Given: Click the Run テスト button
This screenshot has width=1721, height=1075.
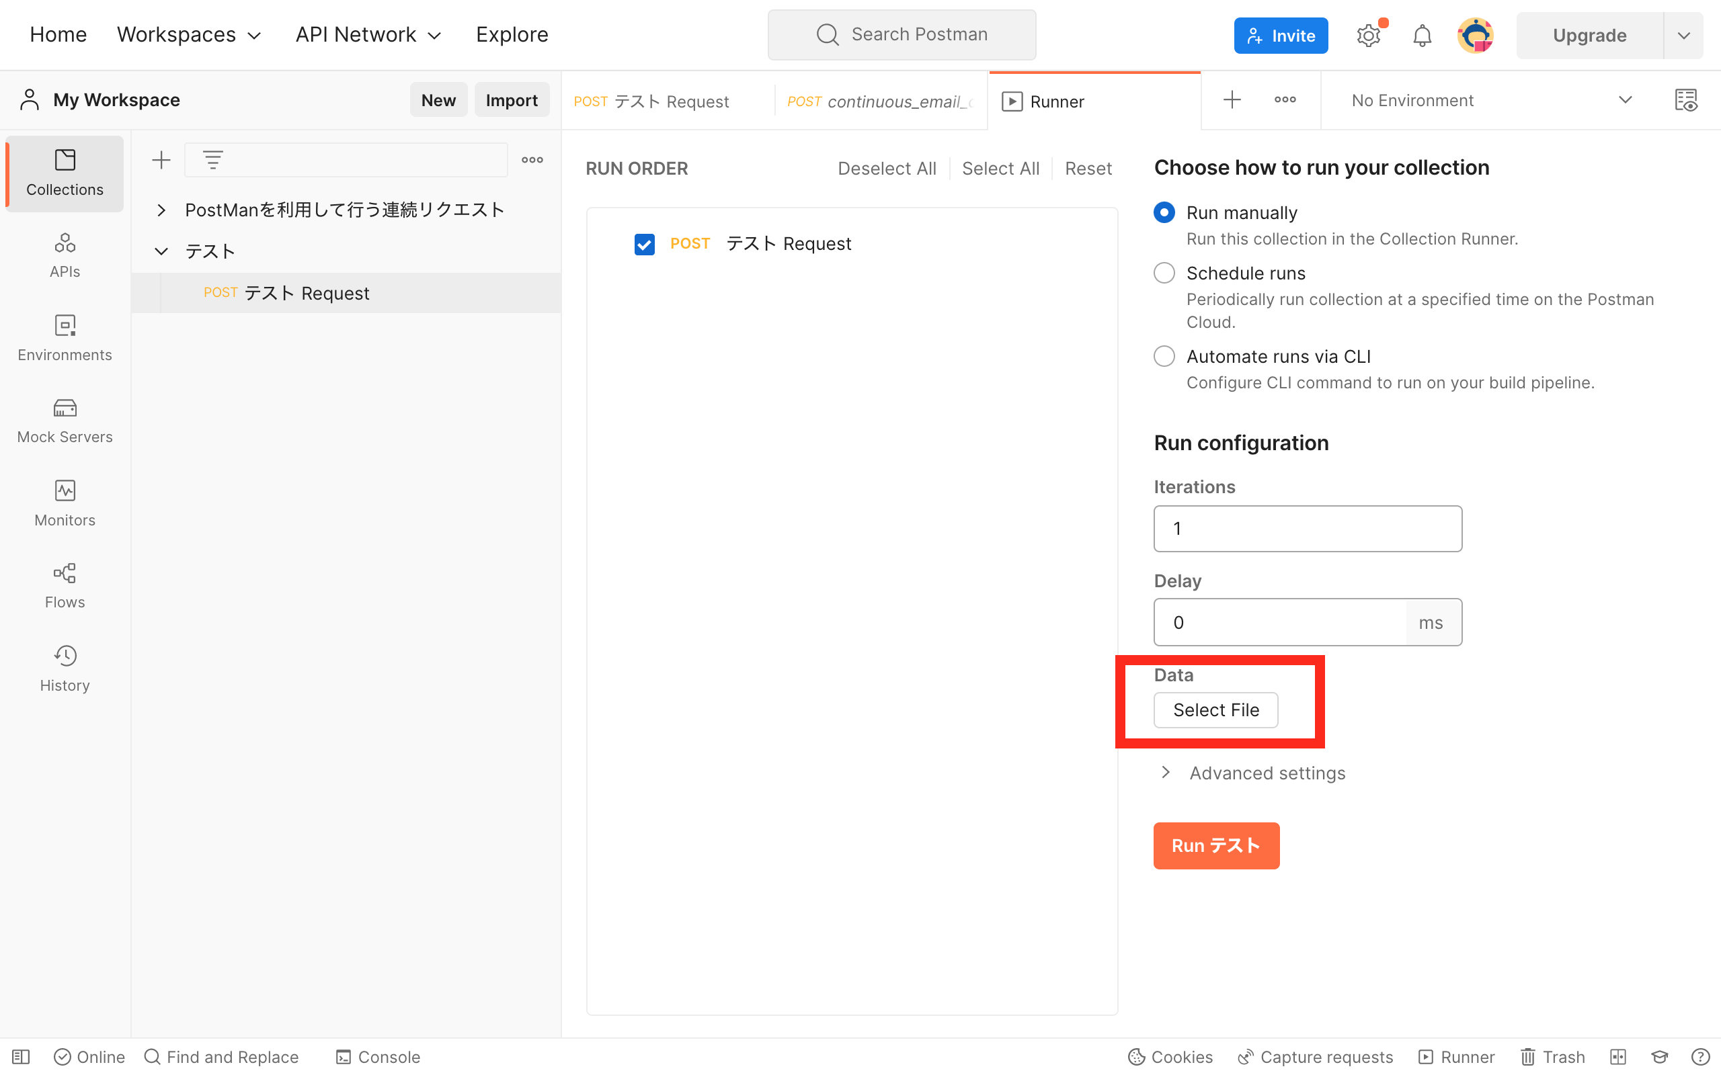Looking at the screenshot, I should (1215, 845).
